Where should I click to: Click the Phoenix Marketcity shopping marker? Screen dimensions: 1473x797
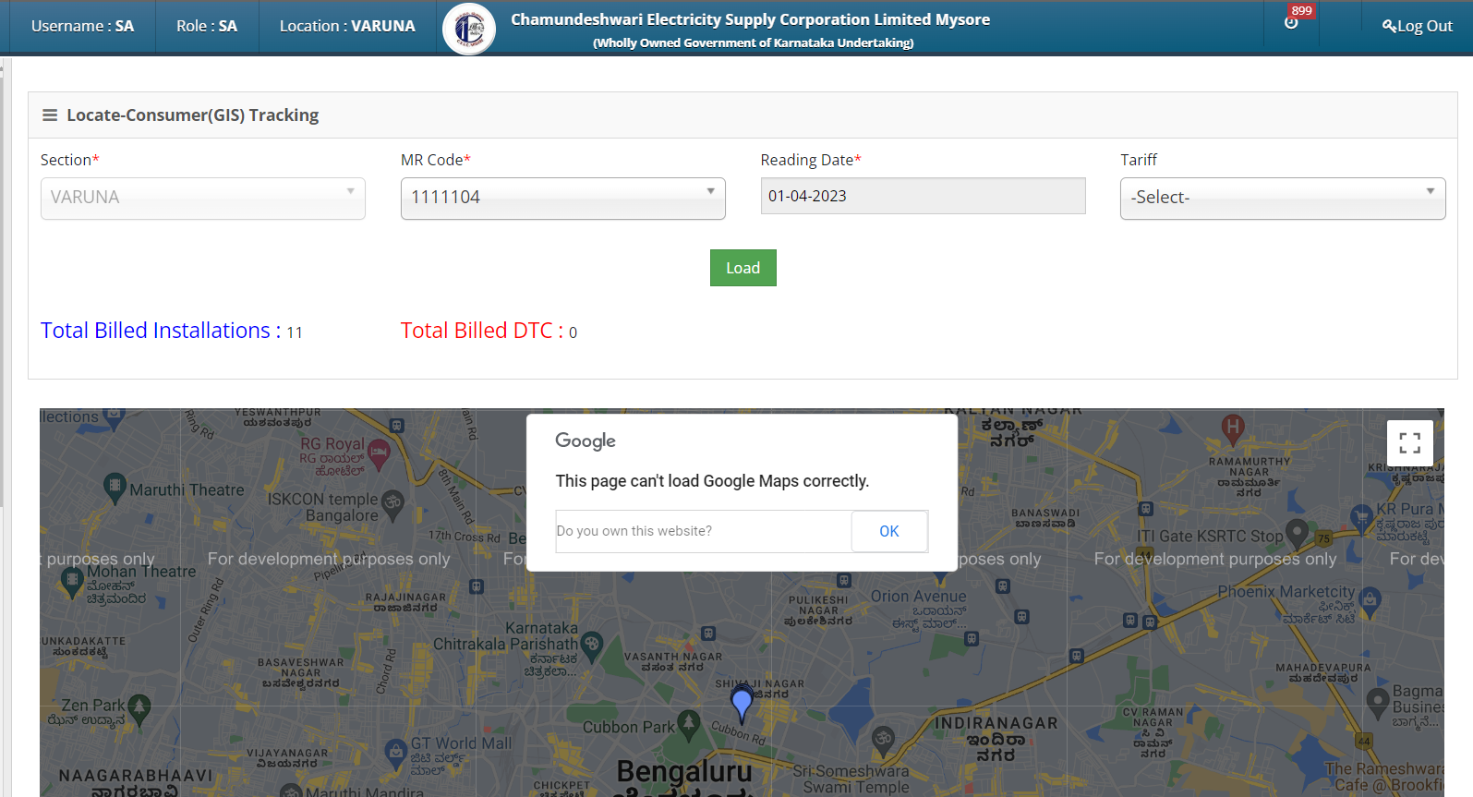point(1370,601)
